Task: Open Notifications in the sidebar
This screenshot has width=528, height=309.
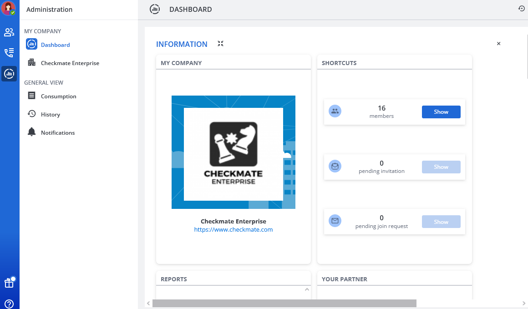Action: click(x=57, y=132)
